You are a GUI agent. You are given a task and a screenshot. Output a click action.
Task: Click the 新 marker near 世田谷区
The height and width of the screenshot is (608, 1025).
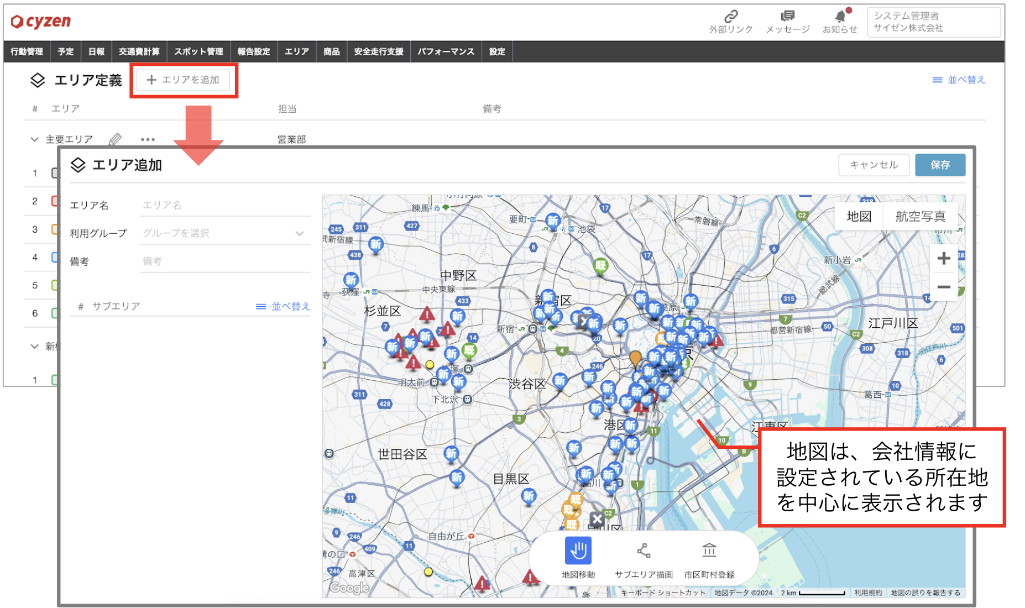[451, 454]
